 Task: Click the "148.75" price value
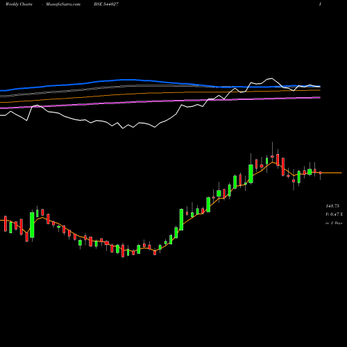click(332, 205)
